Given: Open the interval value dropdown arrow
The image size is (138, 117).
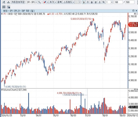Looking at the screenshot, I should [112, 2].
